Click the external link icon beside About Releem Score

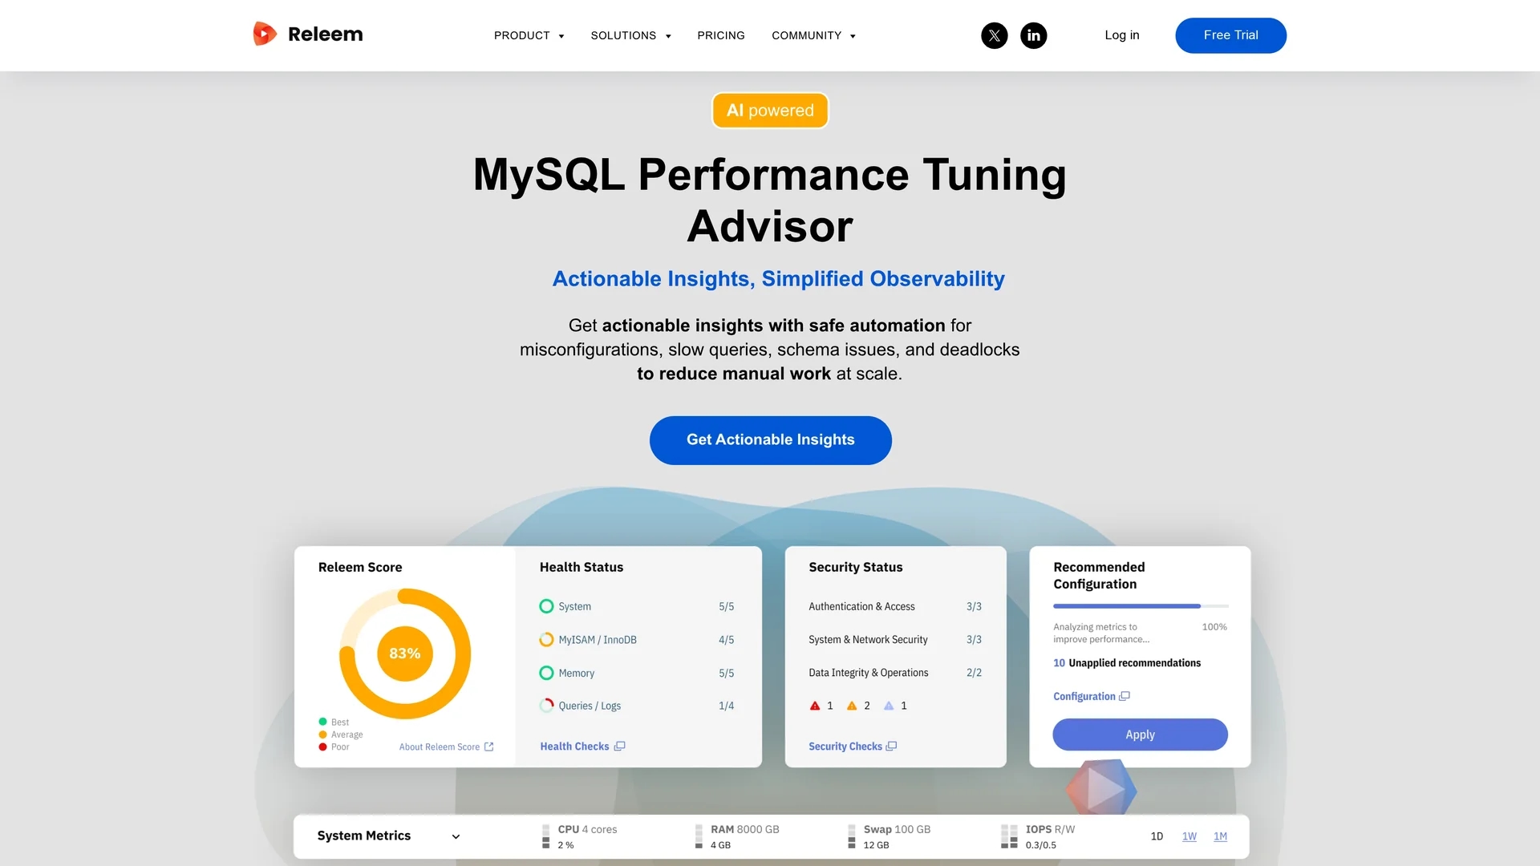click(x=489, y=747)
